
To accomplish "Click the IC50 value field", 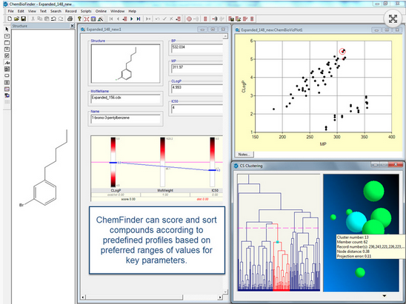I will pos(197,109).
